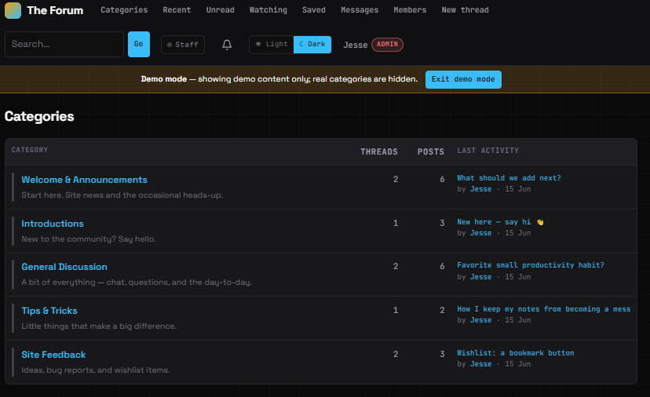The image size is (650, 397).
Task: Click The Forum gradient logo icon
Action: pyautogui.click(x=13, y=10)
